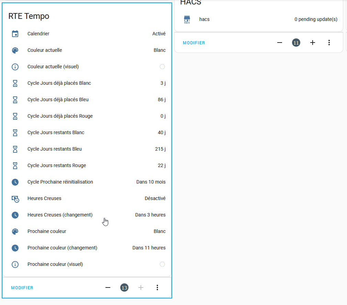
Task: Click MODIFIER on the HACS card
Action: click(x=194, y=43)
